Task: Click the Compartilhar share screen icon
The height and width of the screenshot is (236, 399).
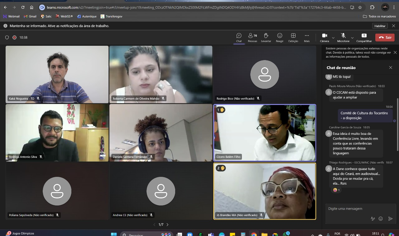Action: 364,37
